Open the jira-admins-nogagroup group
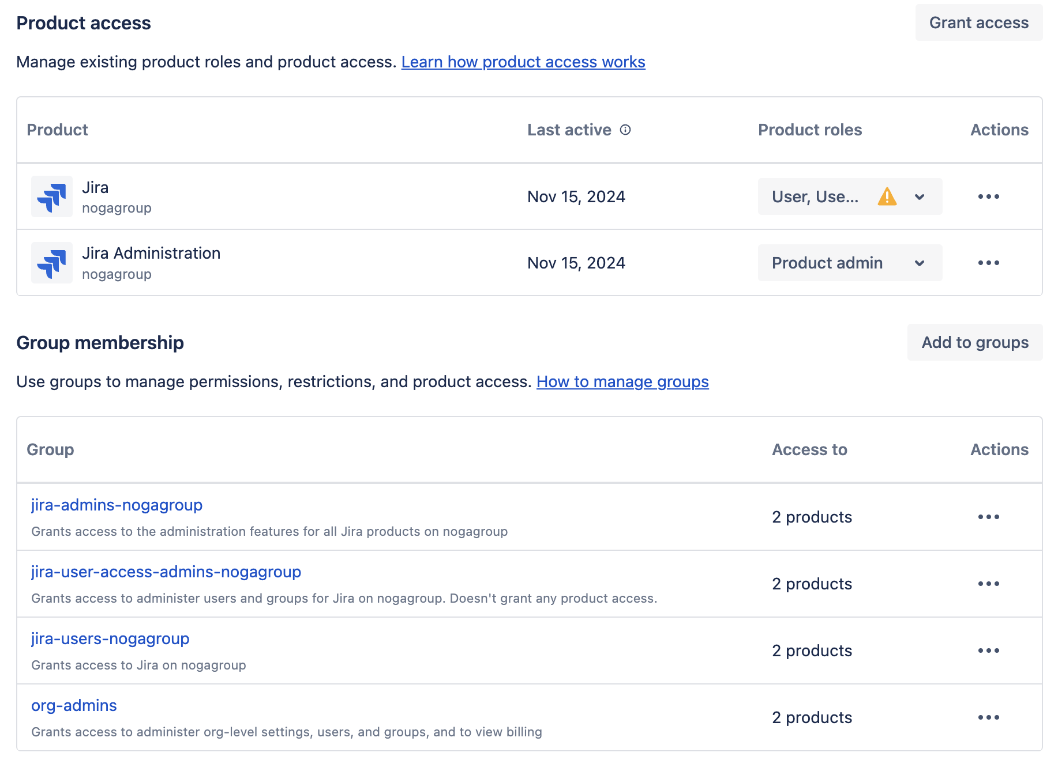The width and height of the screenshot is (1058, 764). pos(117,505)
